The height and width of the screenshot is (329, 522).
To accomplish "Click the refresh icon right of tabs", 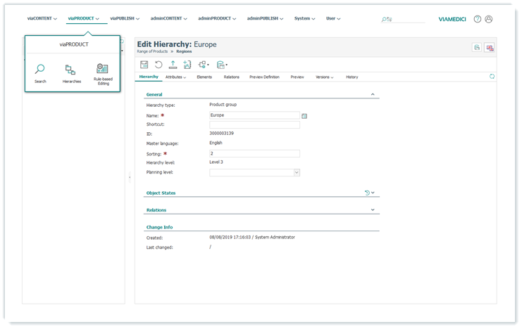I will pos(491,77).
